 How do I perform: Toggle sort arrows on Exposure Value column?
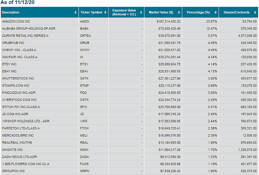click(141, 12)
